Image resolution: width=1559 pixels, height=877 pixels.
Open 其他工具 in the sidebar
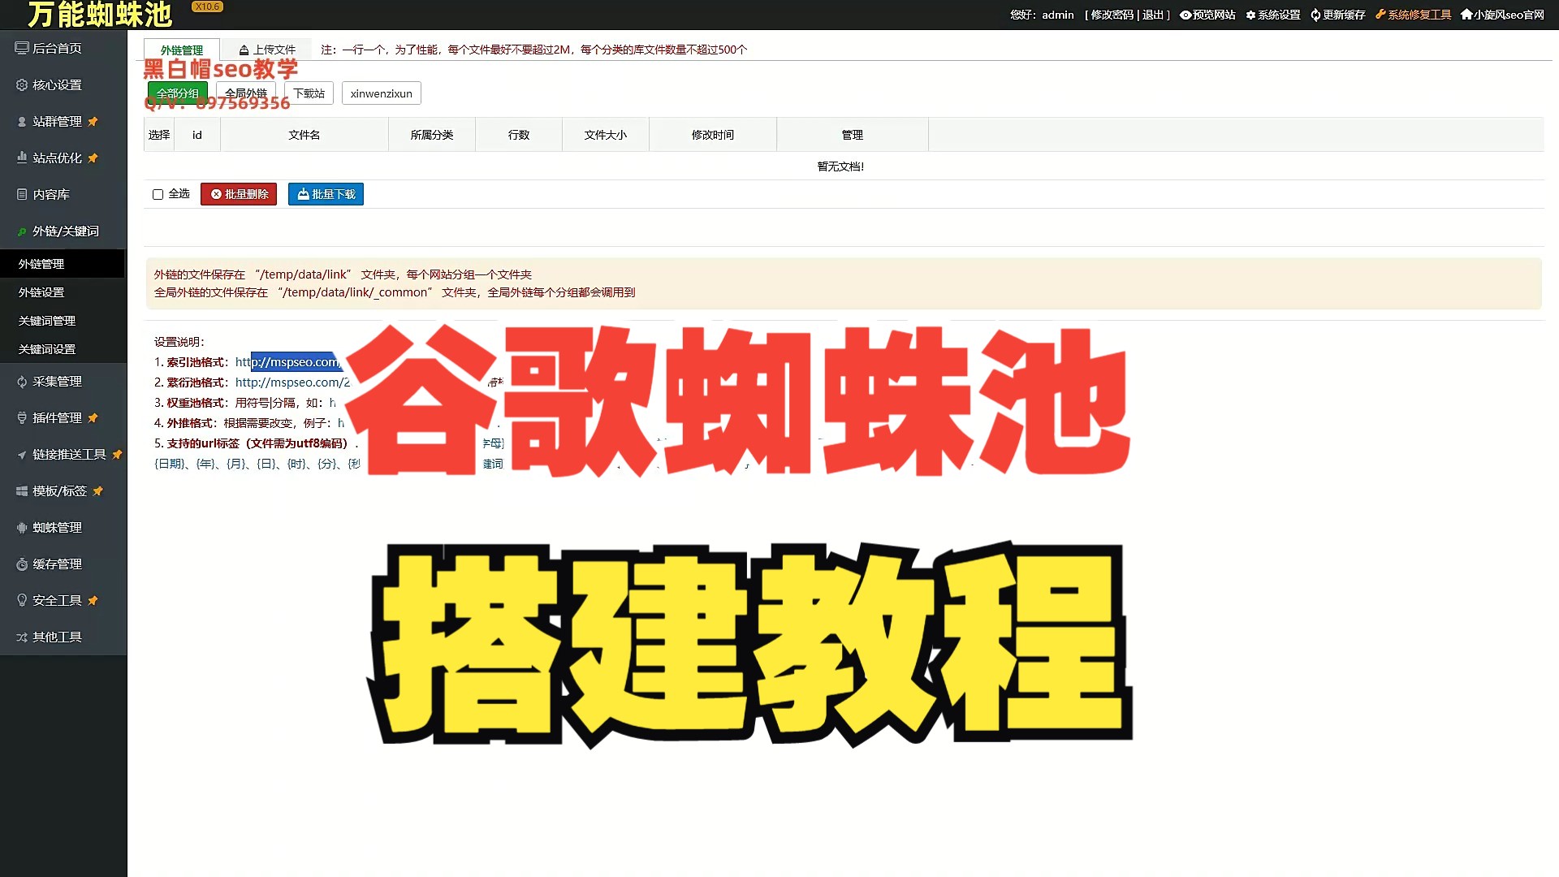click(57, 637)
